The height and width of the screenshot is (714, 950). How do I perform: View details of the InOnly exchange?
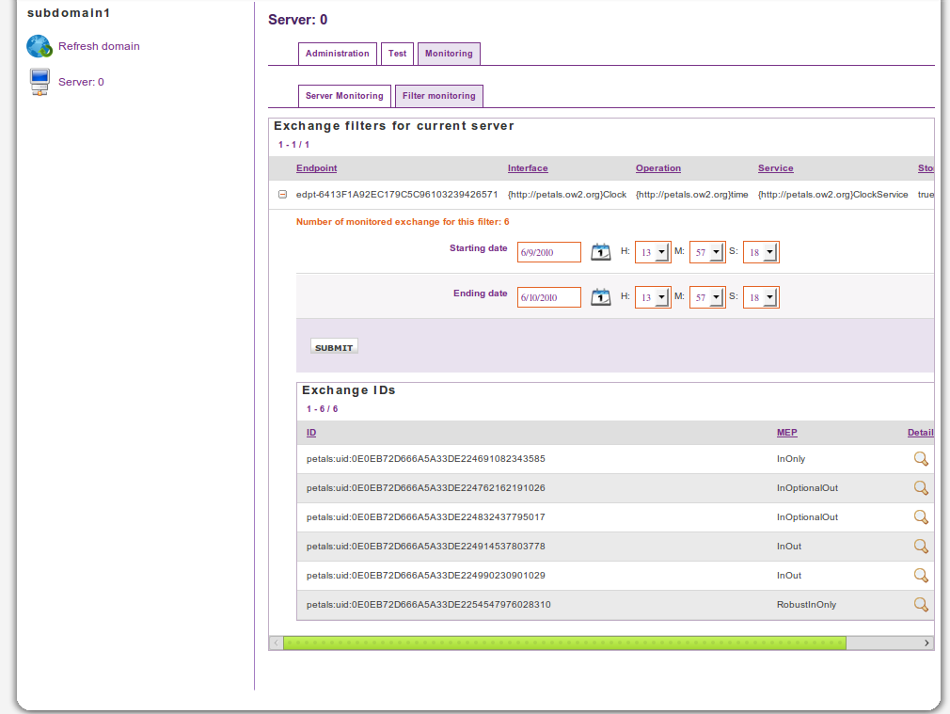921,459
